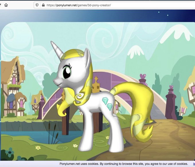Viewport: 195px width, 167px height.
Task: Open the tracking protection shield icon
Action: [37, 5]
